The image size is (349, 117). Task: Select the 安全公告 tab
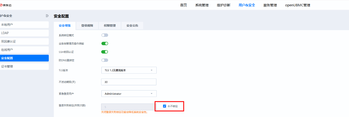tap(132, 26)
